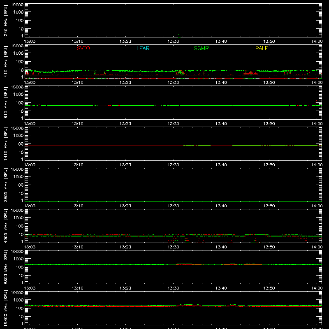This screenshot has width=329, height=329.
Task: Click 13:40 time label under 610 MHz plot
Action: click(x=221, y=124)
